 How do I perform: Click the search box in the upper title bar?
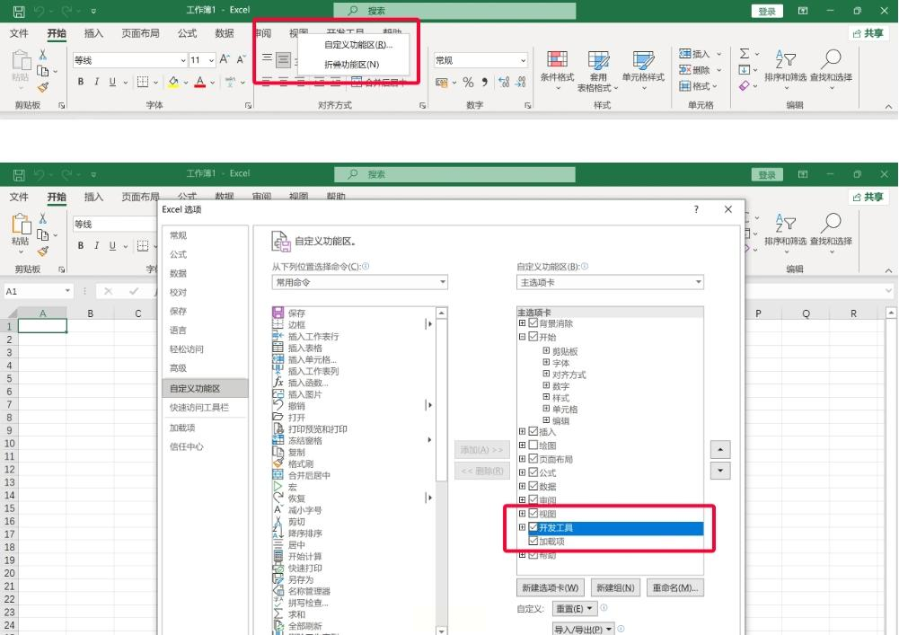[x=454, y=11]
